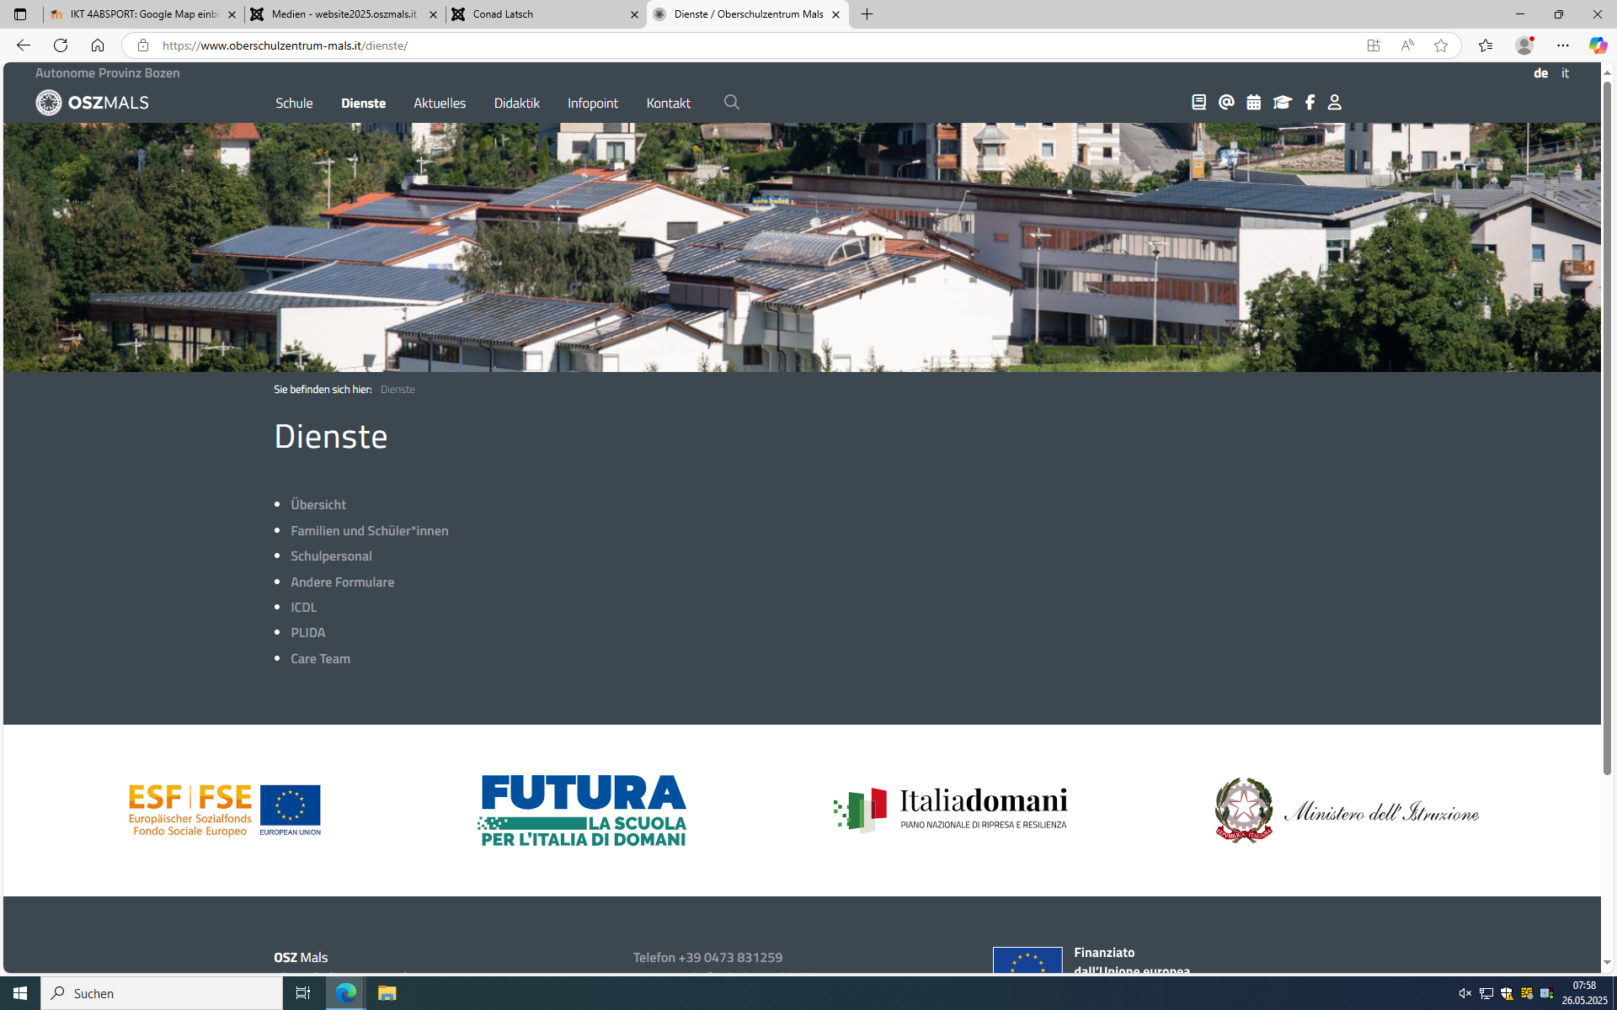1617x1010 pixels.
Task: Open the Schule navigation menu
Action: (x=294, y=103)
